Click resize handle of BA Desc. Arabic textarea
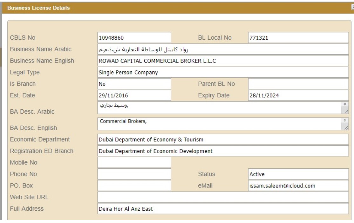This screenshot has width=354, height=223. coord(346,111)
